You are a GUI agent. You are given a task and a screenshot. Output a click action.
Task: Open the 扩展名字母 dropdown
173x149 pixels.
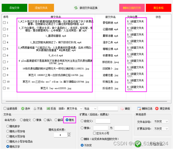pyautogui.click(x=161, y=128)
